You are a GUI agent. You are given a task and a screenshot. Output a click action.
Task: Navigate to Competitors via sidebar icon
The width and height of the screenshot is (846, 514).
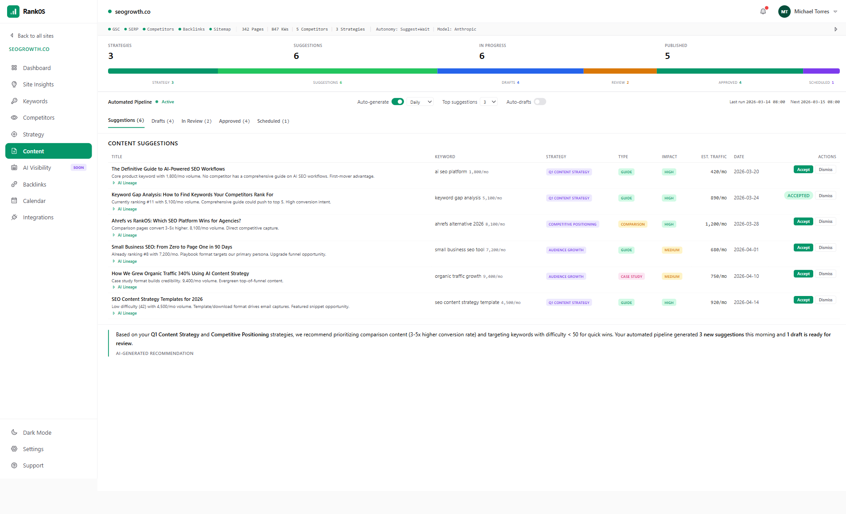point(38,117)
